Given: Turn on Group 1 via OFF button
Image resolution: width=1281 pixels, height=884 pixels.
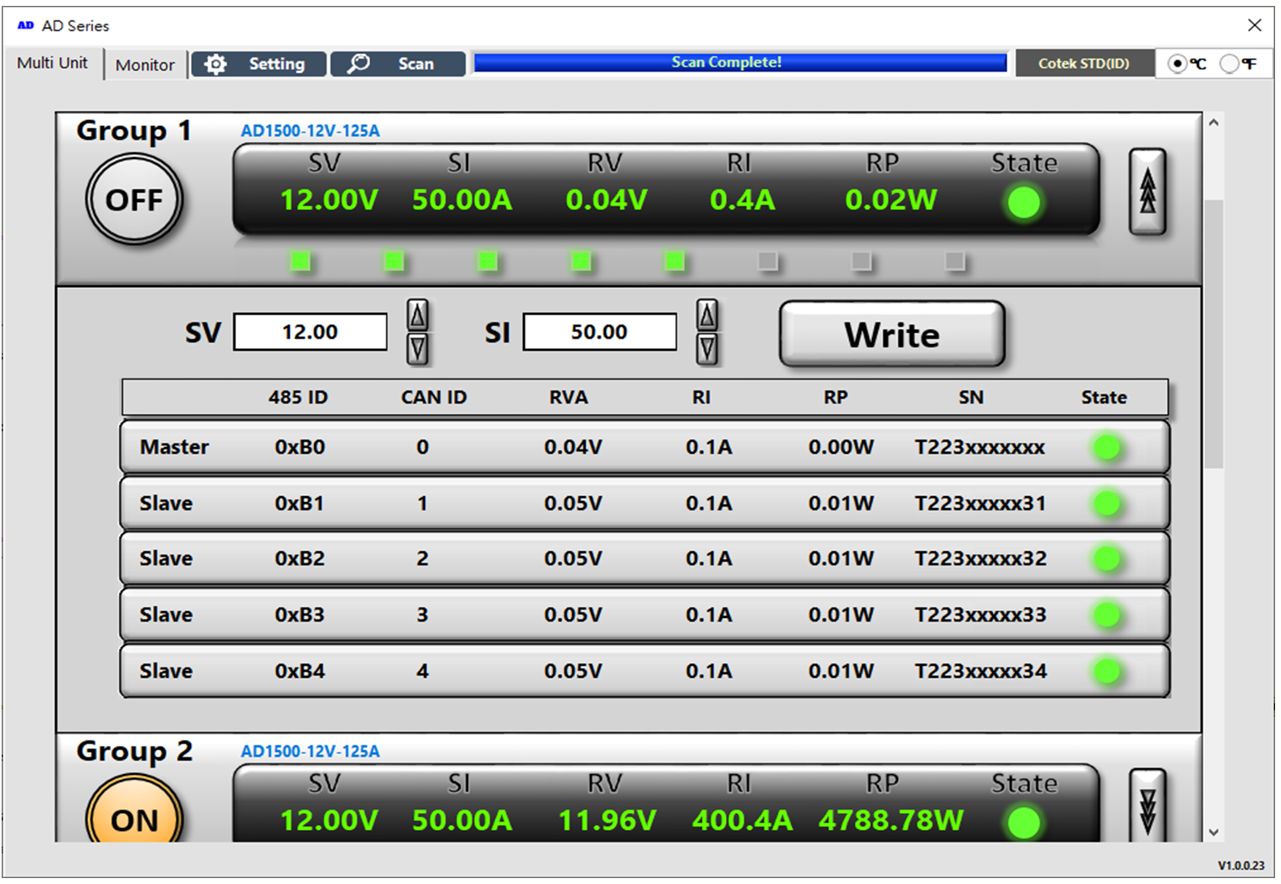Looking at the screenshot, I should pos(134,199).
